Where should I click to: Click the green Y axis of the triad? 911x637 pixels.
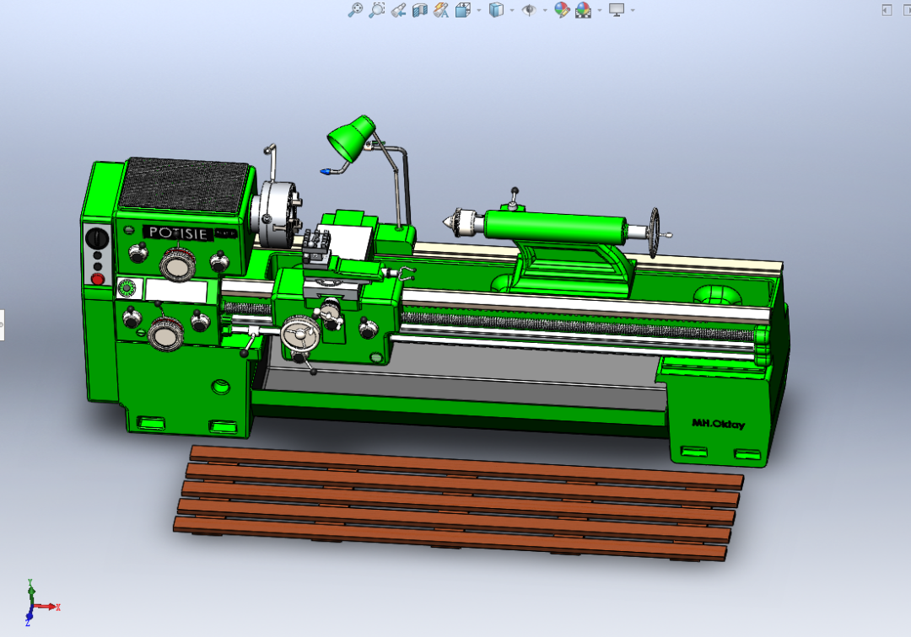click(31, 590)
